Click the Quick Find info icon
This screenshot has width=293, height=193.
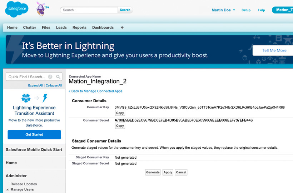[50, 77]
